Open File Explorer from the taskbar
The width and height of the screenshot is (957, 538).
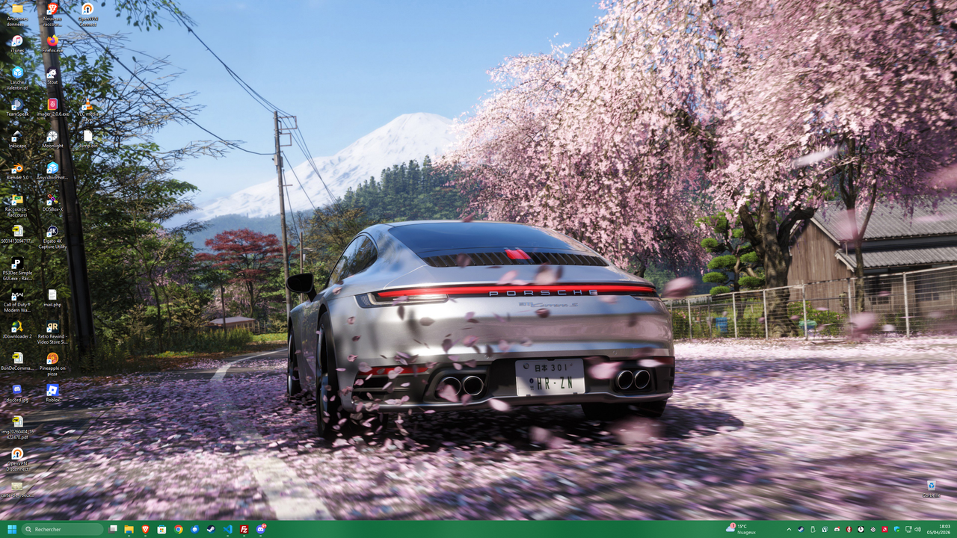[x=129, y=529]
